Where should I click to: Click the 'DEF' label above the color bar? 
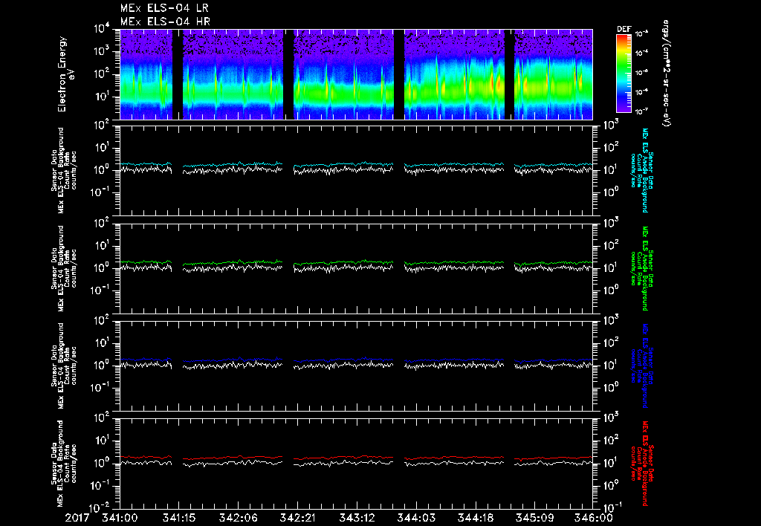tap(624, 29)
